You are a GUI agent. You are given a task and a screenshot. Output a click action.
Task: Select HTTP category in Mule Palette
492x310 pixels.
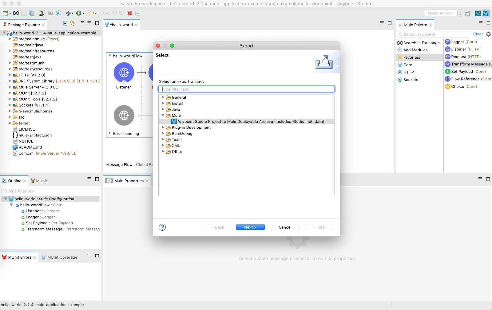406,72
